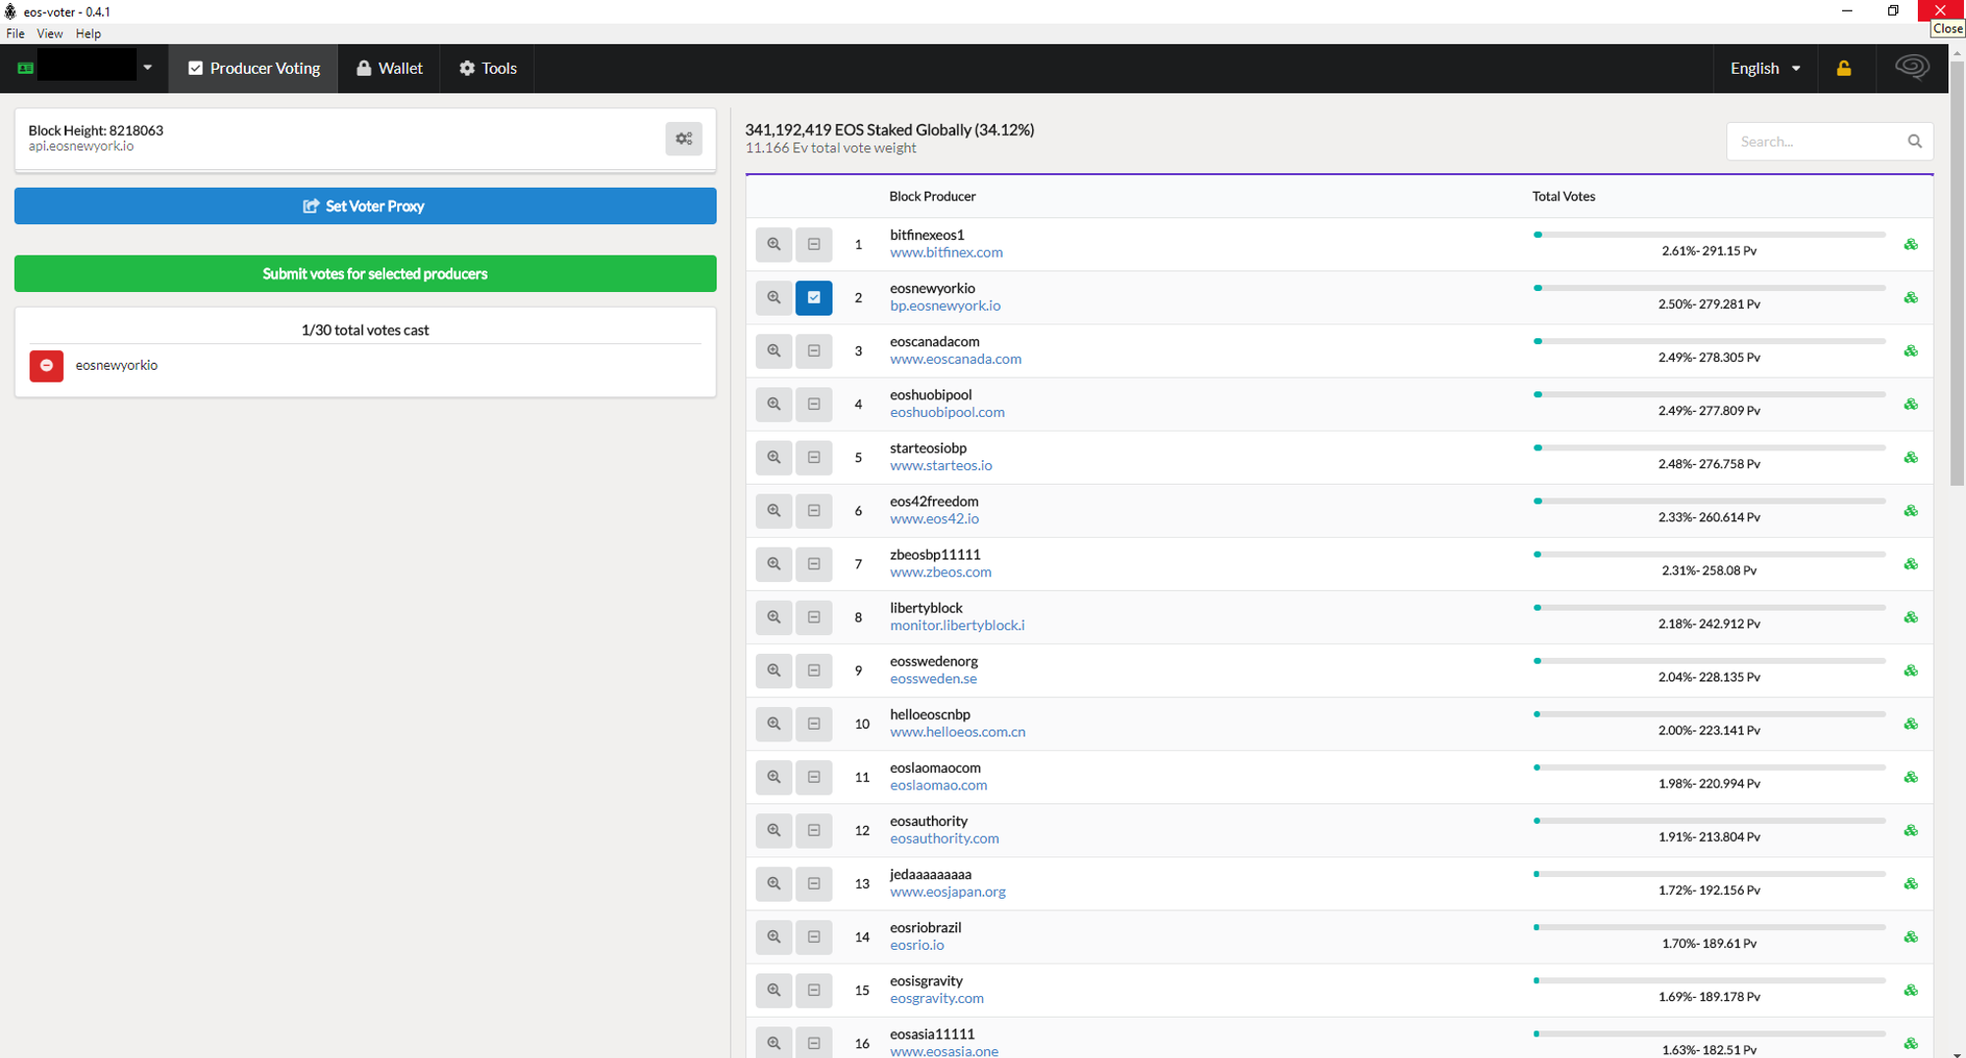The image size is (1966, 1058).
Task: Select bitfinexeos1 vote checkbox
Action: (814, 244)
